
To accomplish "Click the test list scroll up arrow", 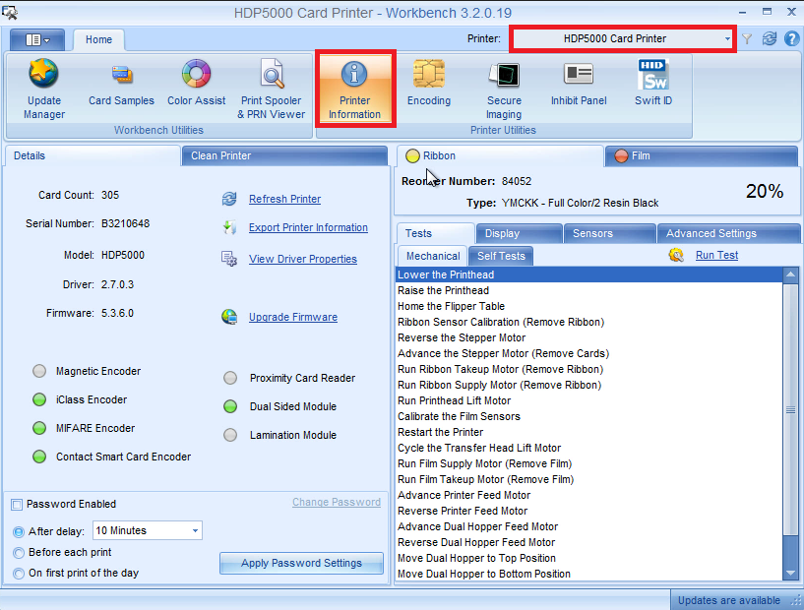I will tap(790, 274).
